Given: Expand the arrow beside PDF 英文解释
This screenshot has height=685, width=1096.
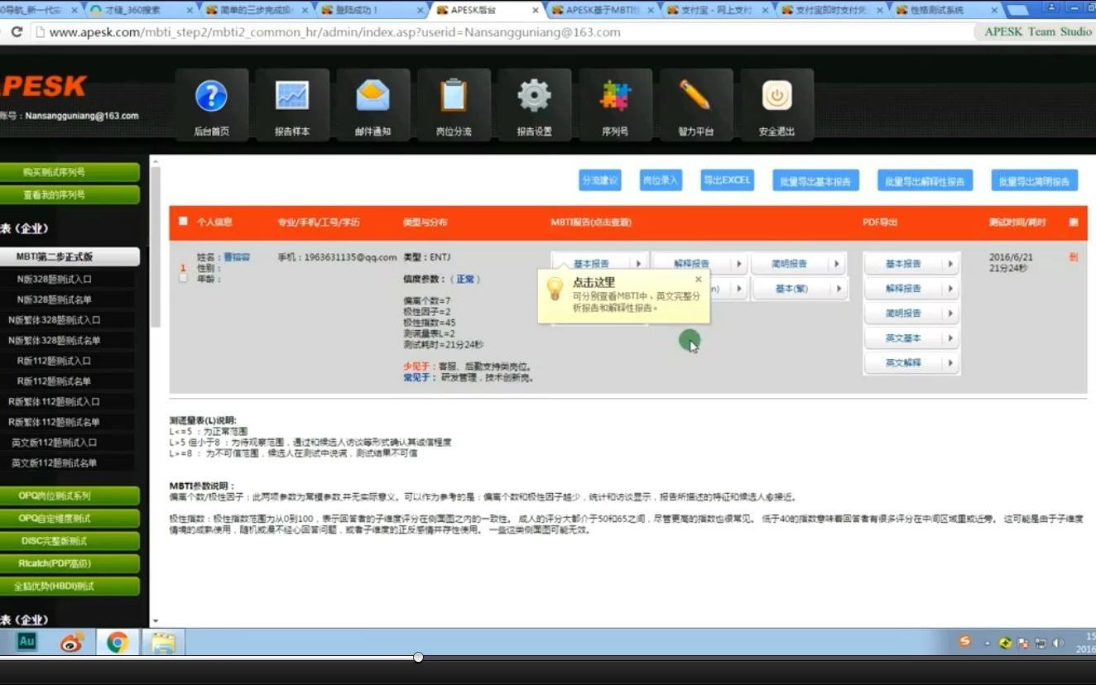Looking at the screenshot, I should click(x=949, y=363).
